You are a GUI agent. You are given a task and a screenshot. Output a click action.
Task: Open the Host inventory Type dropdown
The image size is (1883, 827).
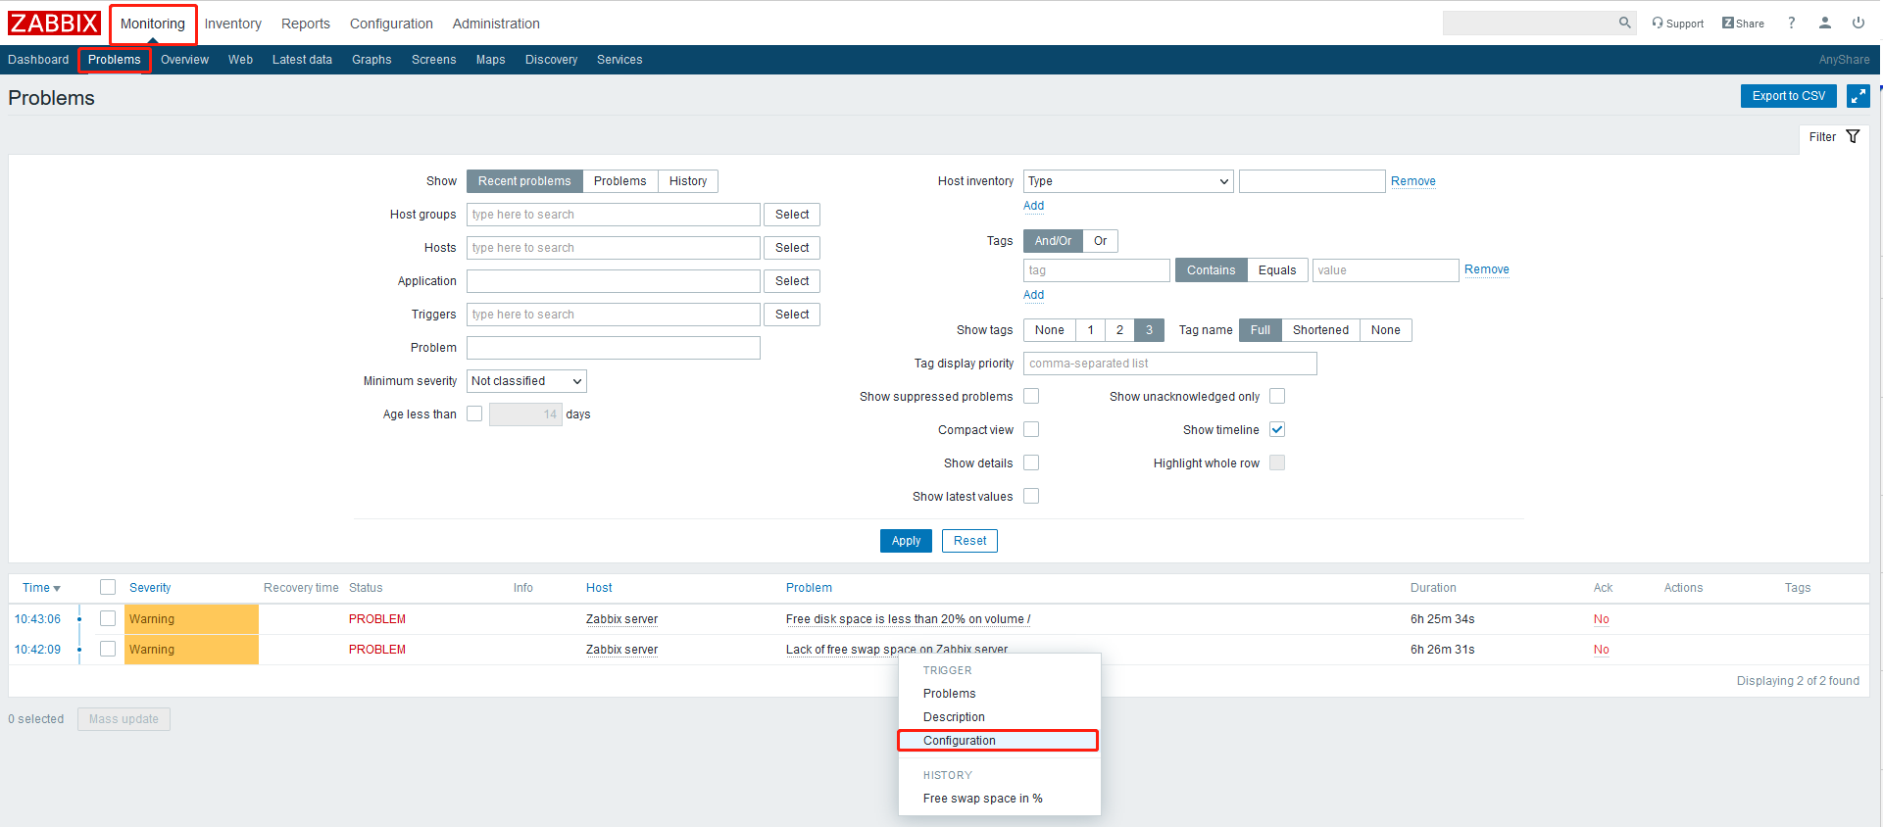click(x=1128, y=181)
